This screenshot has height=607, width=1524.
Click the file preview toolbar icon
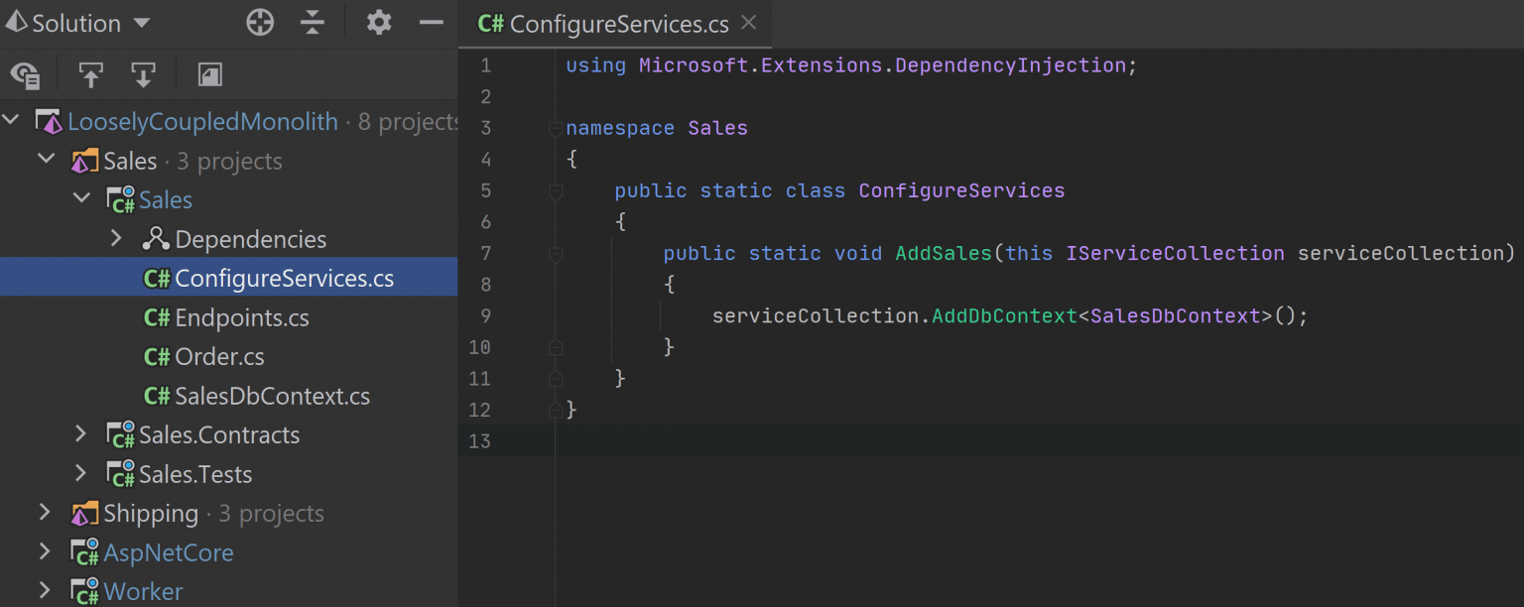click(209, 74)
